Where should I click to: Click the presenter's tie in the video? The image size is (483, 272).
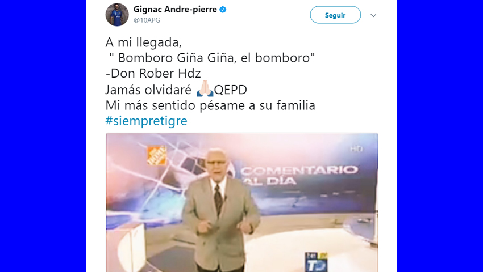point(218,199)
